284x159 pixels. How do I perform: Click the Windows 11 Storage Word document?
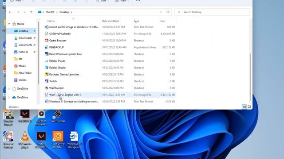pyautogui.click(x=74, y=140)
